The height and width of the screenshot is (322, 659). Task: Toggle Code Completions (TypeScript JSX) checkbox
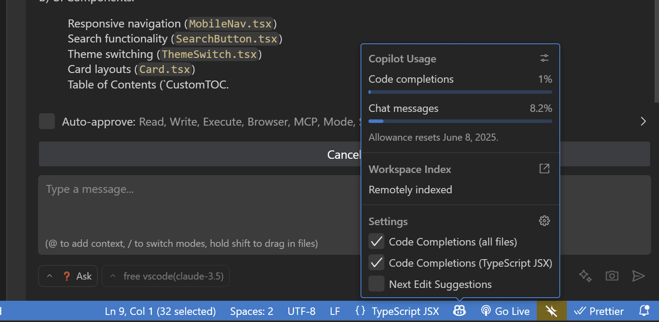point(376,263)
